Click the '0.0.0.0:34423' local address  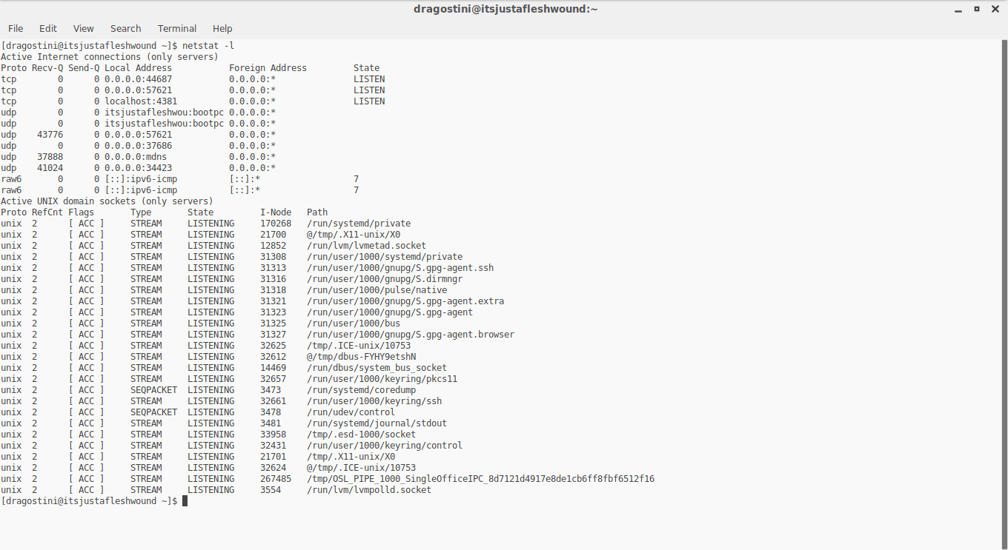click(139, 168)
